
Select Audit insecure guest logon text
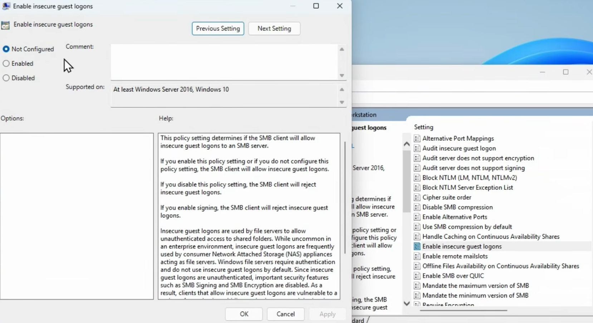pos(459,148)
